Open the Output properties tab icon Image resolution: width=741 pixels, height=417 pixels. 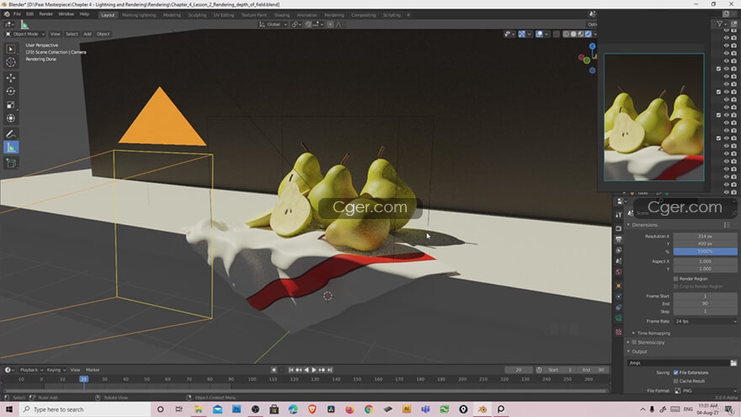pos(620,239)
